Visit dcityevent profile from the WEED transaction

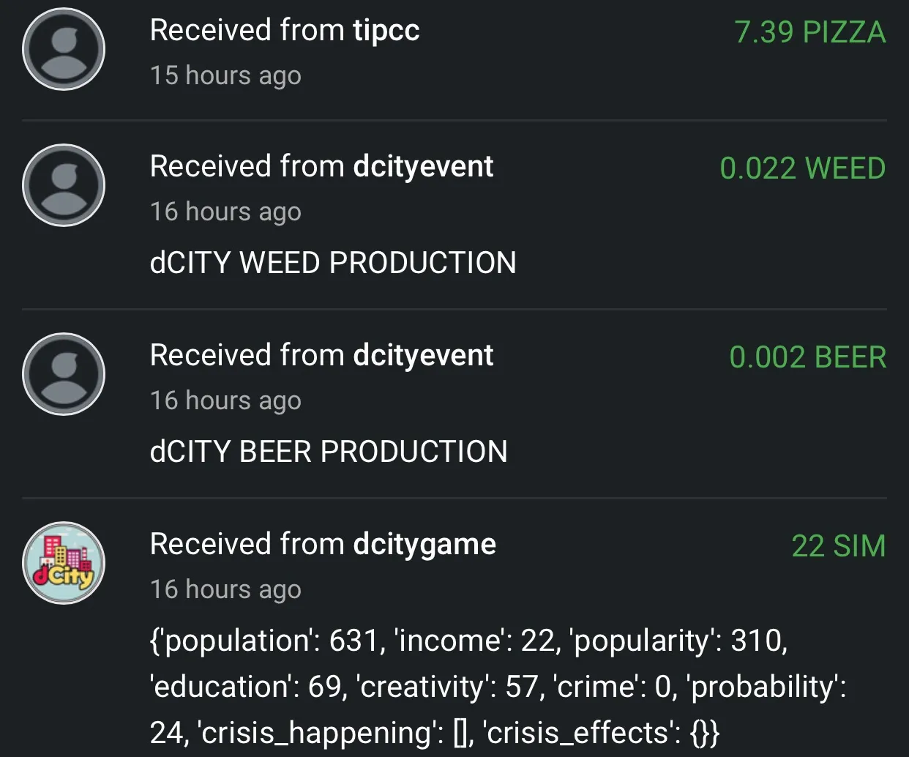(x=423, y=167)
